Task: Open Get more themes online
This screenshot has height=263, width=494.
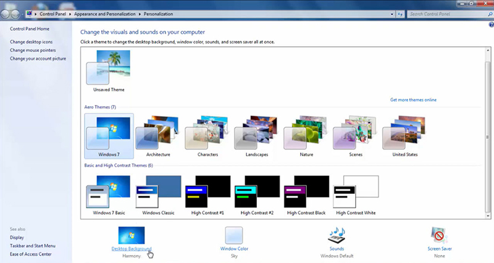Action: 413,100
